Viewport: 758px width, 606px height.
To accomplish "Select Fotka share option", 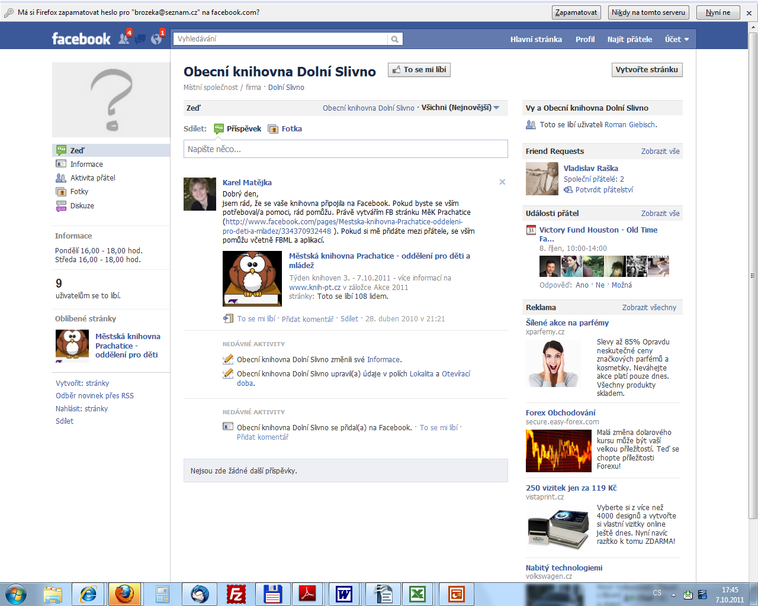I will pyautogui.click(x=285, y=128).
